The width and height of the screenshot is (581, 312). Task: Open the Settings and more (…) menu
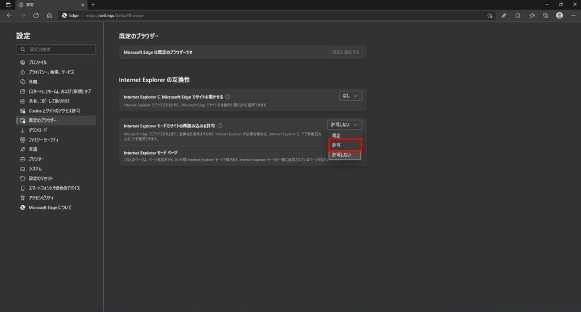click(573, 15)
